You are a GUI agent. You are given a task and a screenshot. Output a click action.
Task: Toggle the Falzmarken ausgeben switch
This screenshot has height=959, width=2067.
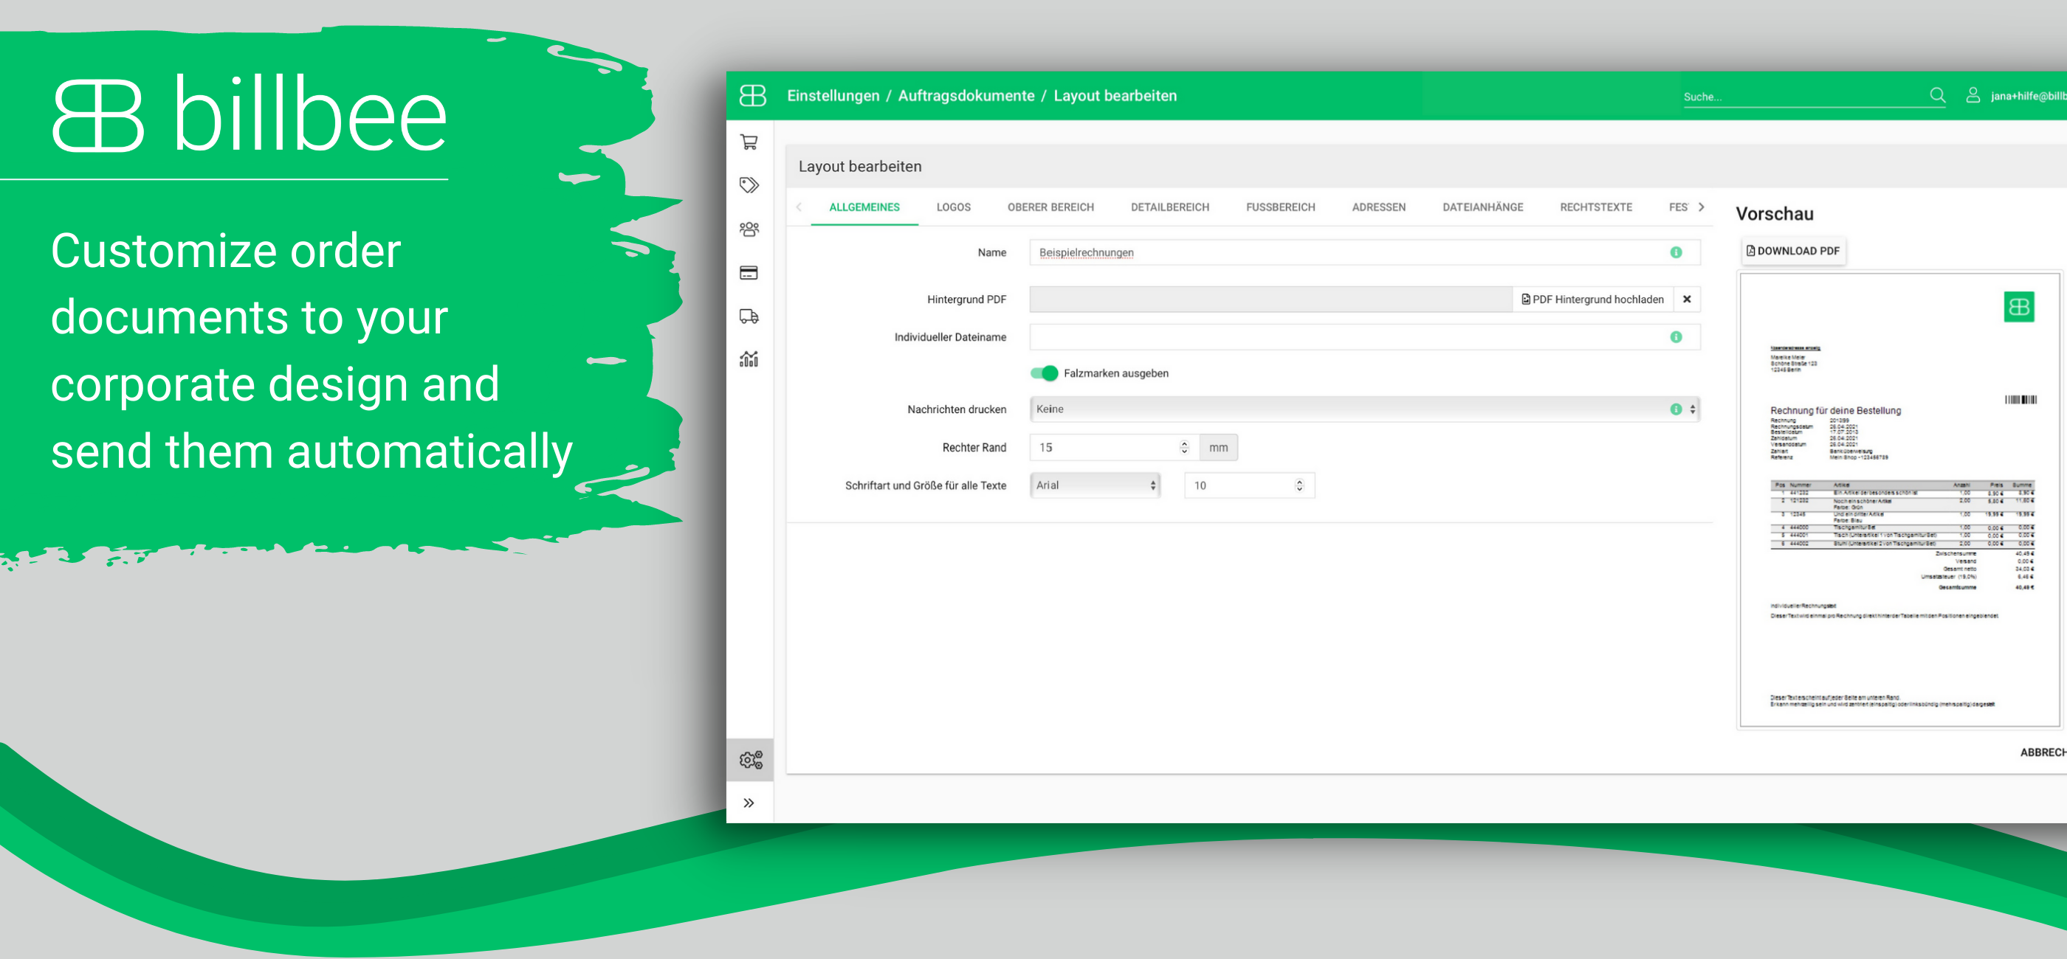pyautogui.click(x=1044, y=373)
